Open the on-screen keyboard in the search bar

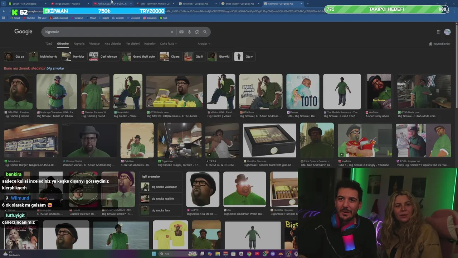(181, 32)
